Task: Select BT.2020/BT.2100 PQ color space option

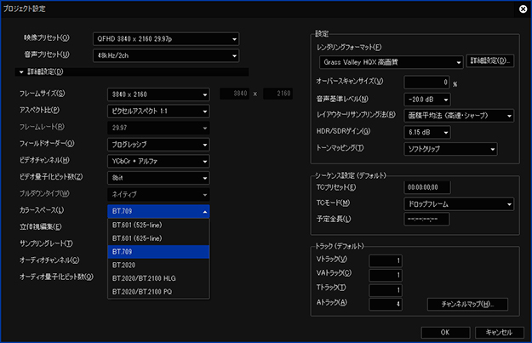Action: (x=158, y=292)
